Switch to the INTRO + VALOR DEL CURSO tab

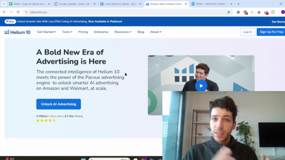point(212,4)
